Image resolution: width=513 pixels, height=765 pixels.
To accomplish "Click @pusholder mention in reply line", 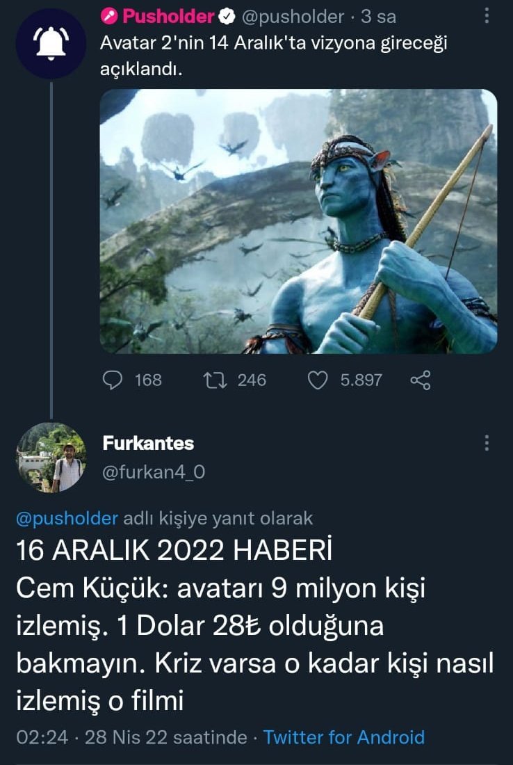I will (67, 518).
